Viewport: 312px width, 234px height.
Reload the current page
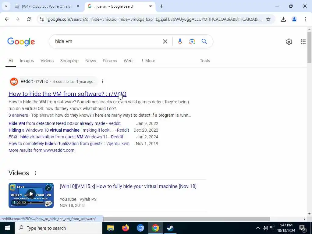[29, 19]
